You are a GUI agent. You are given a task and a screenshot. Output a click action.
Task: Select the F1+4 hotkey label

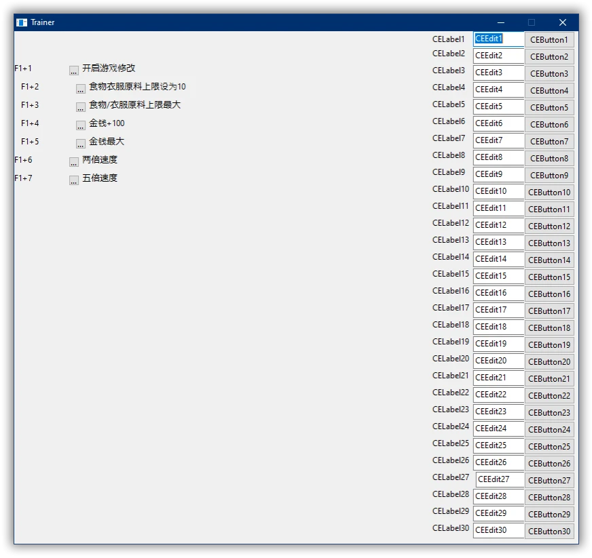[30, 123]
